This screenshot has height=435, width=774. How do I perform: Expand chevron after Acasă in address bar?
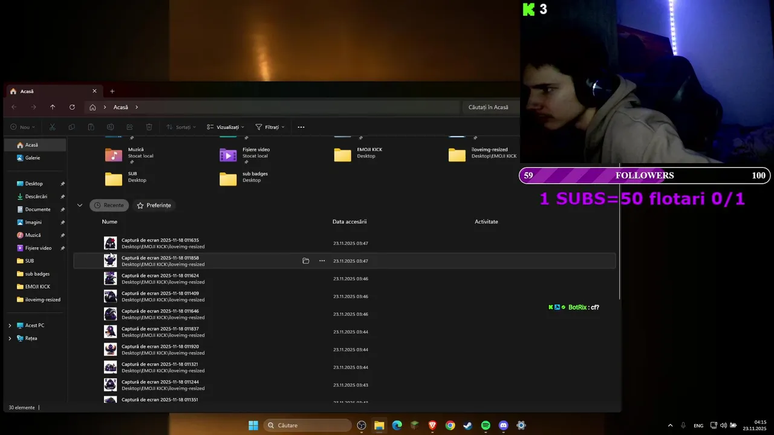pyautogui.click(x=137, y=107)
